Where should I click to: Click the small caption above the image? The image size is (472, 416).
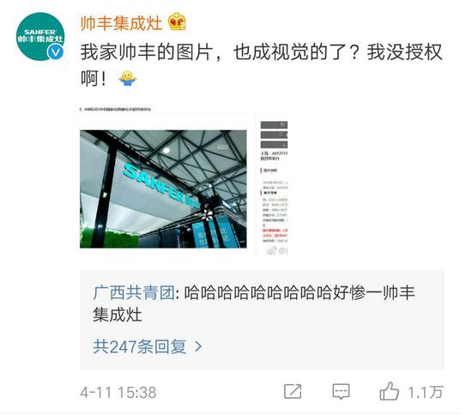(x=115, y=109)
